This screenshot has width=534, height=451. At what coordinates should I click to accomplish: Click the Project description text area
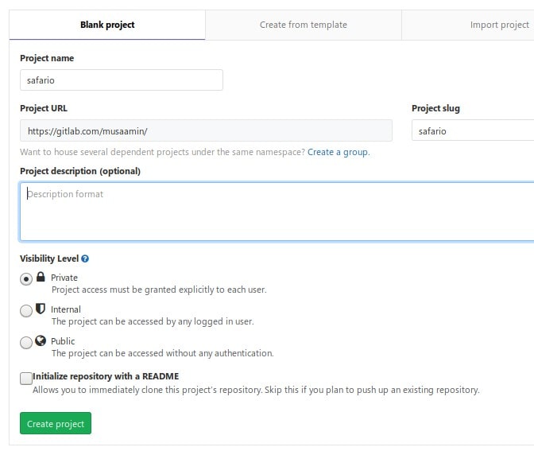click(x=277, y=212)
